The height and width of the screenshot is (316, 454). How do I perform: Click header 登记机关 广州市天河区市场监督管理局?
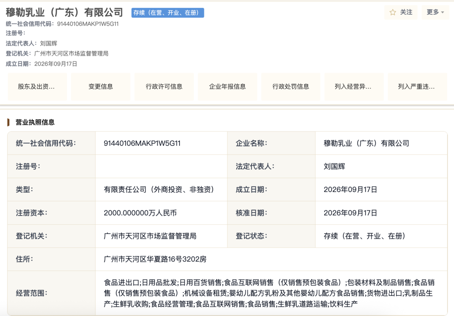(x=57, y=53)
